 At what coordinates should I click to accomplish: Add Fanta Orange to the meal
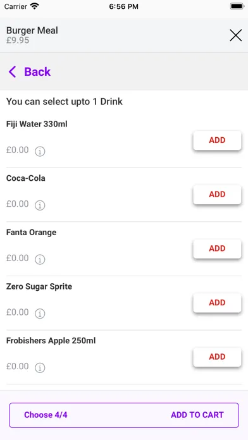coord(217,248)
